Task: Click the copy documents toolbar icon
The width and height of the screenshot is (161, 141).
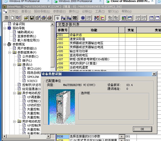Action: [x=18, y=18]
